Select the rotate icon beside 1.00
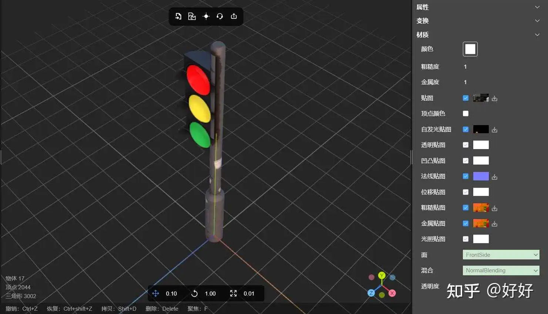Viewport: 548px width, 314px height. tap(194, 293)
